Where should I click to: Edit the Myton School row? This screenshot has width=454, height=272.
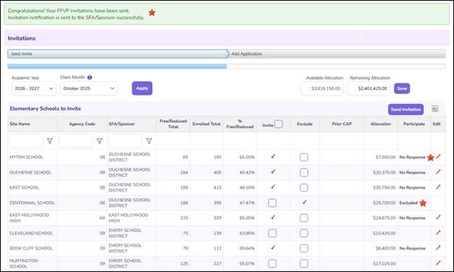click(x=438, y=156)
